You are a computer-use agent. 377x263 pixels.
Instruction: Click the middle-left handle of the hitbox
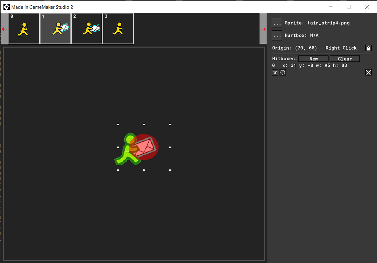tap(118, 147)
